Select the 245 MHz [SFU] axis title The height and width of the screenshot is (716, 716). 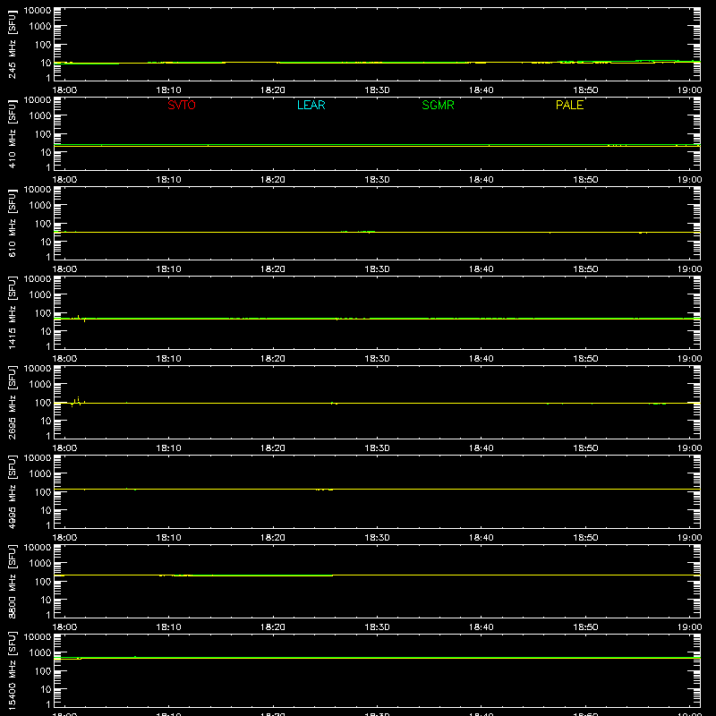(12, 44)
